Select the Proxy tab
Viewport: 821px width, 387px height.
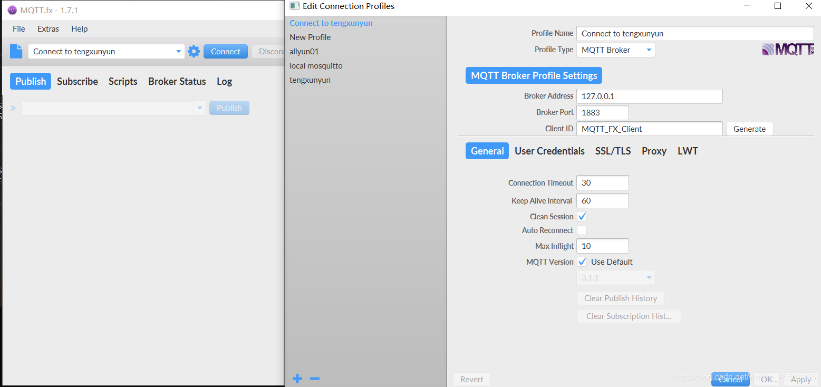pyautogui.click(x=654, y=151)
